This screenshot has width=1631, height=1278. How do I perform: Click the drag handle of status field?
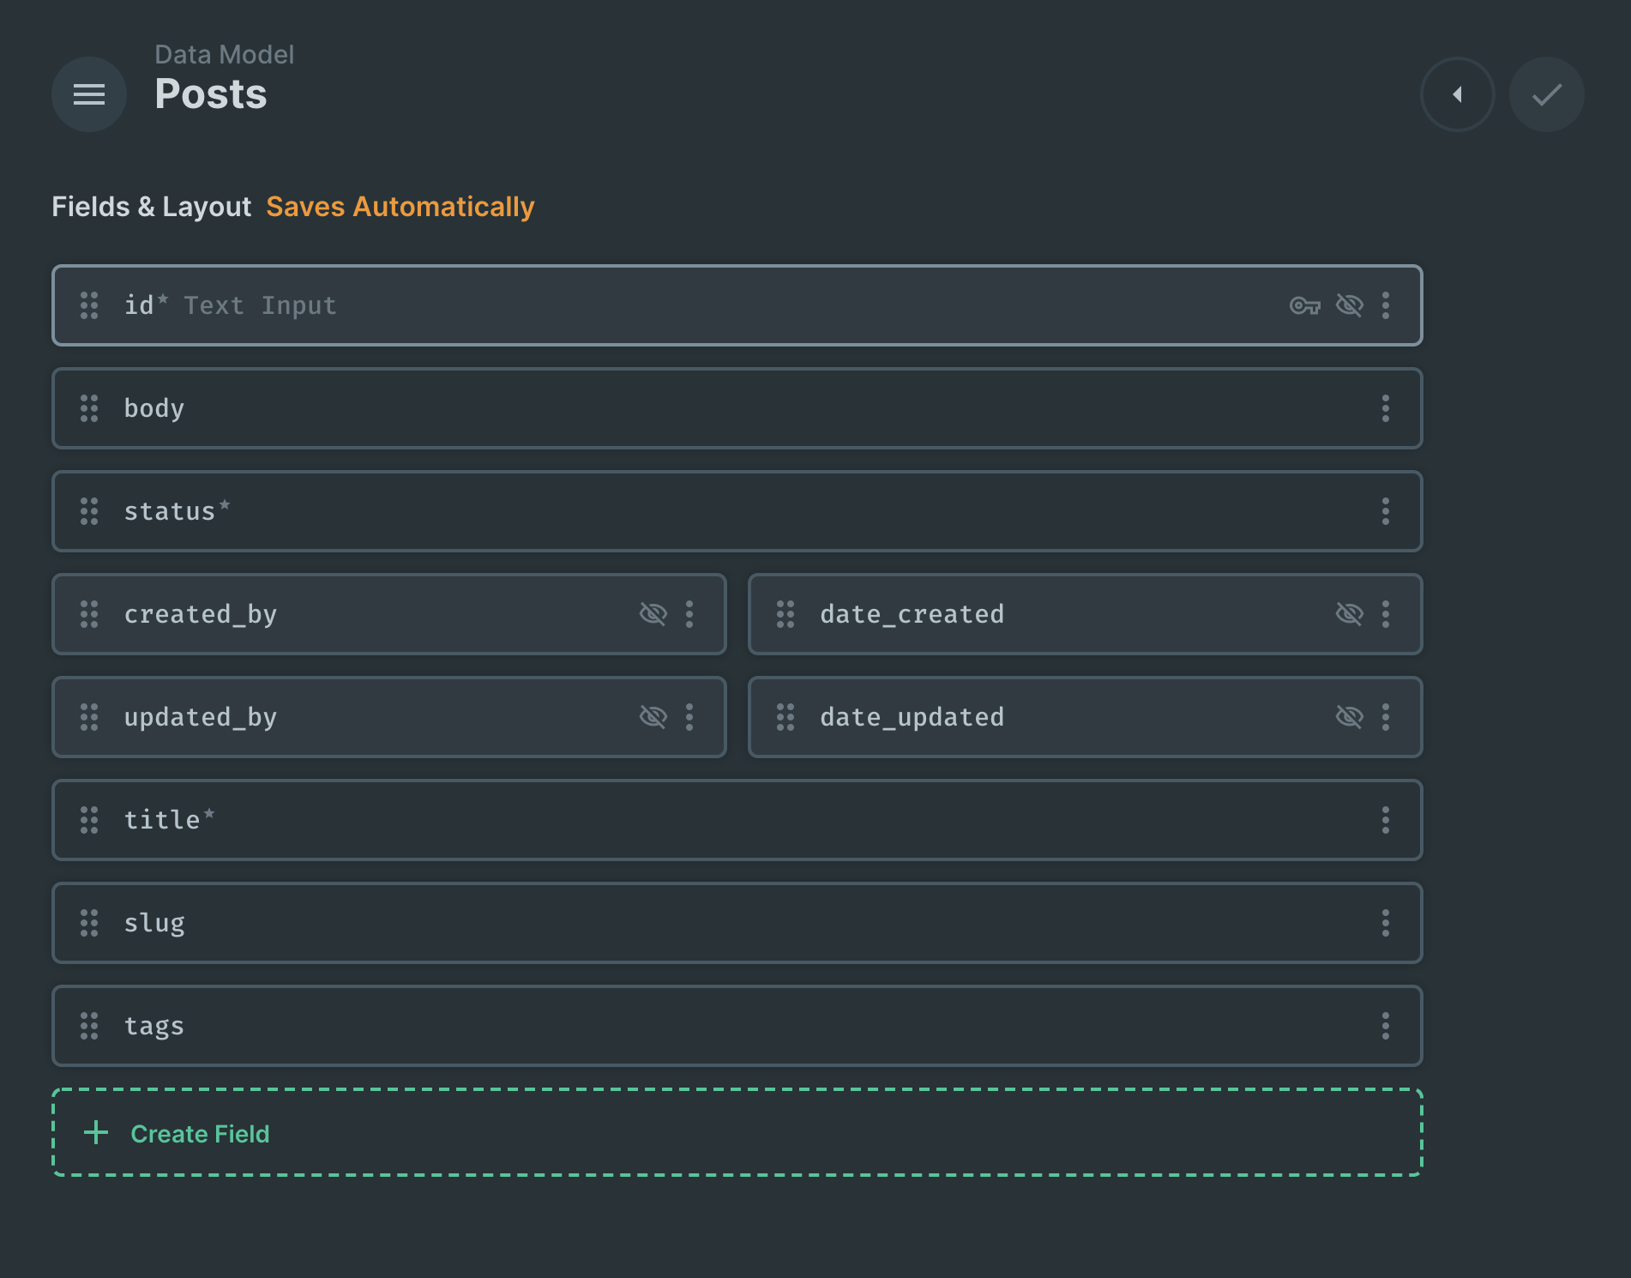(x=89, y=511)
